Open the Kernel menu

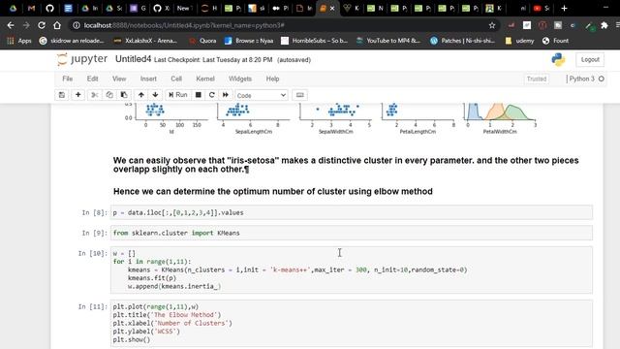click(x=205, y=79)
